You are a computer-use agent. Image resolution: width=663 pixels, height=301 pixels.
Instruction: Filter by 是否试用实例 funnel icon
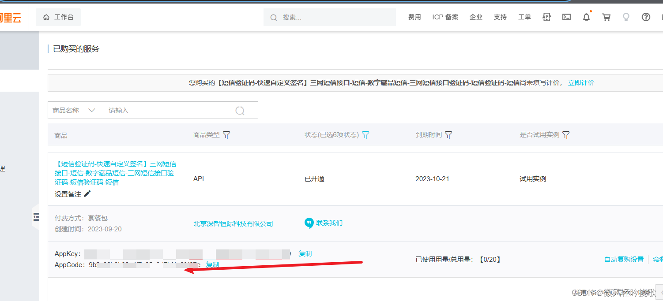[566, 135]
